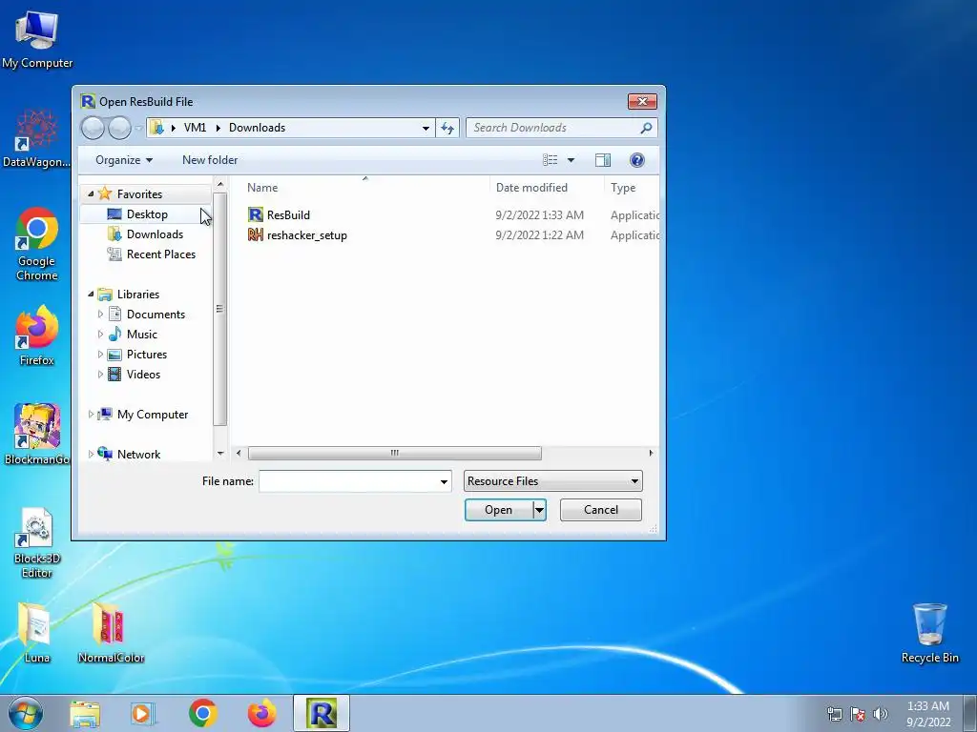Open File name dropdown arrow
This screenshot has width=977, height=732.
(444, 481)
